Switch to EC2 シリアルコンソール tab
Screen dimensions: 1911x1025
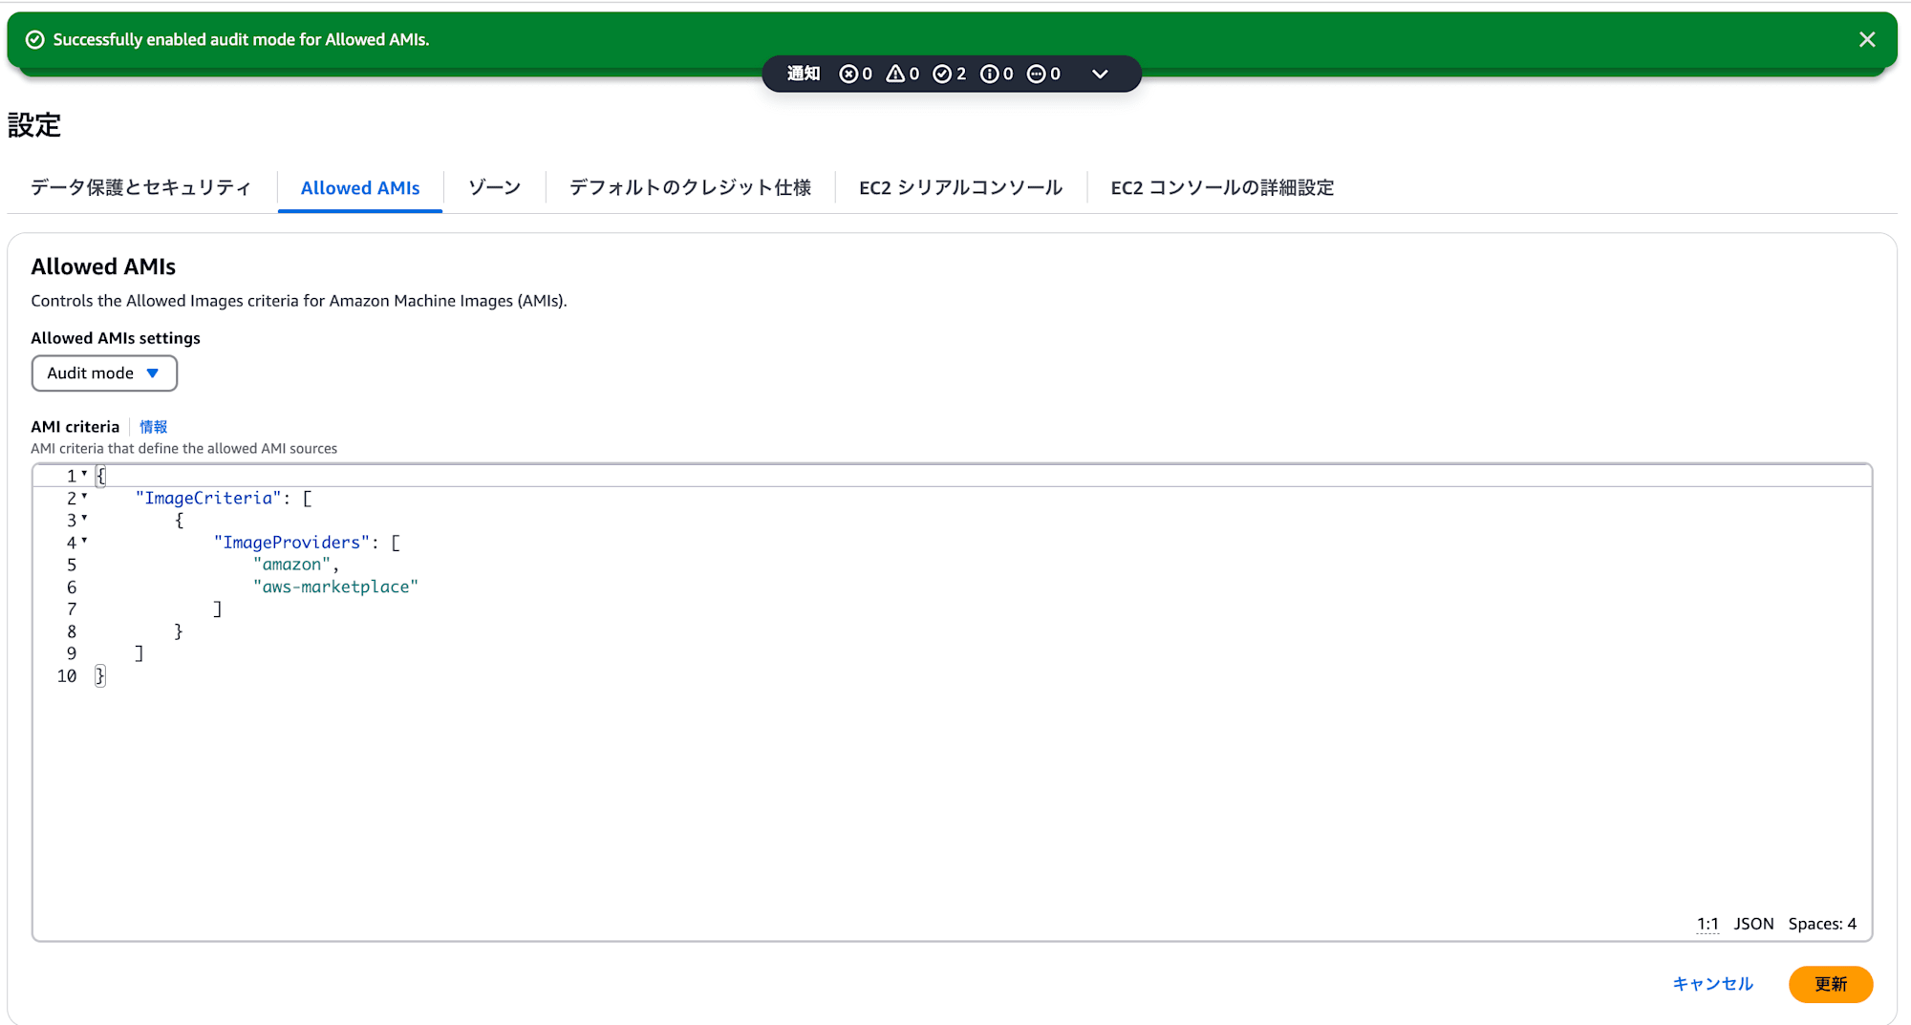(x=960, y=187)
